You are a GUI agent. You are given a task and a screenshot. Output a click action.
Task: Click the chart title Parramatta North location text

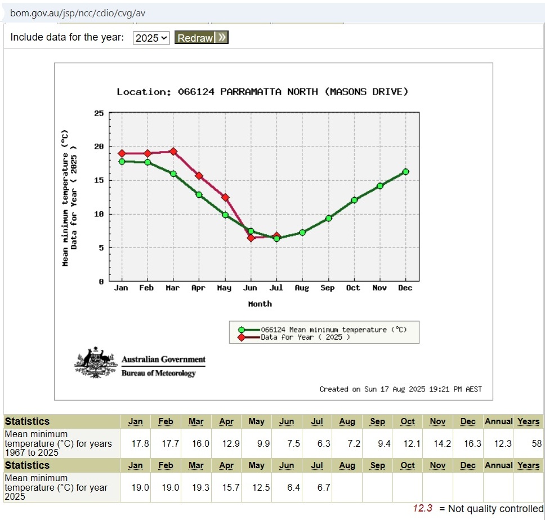[x=262, y=92]
